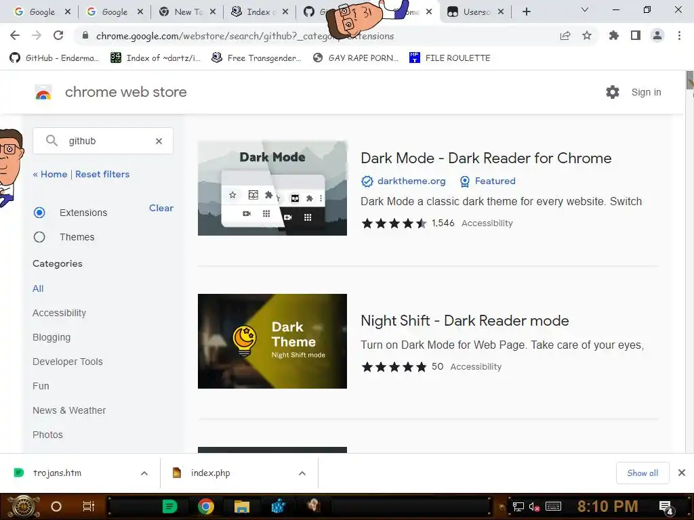Click the Home link in sidebar

[50, 174]
